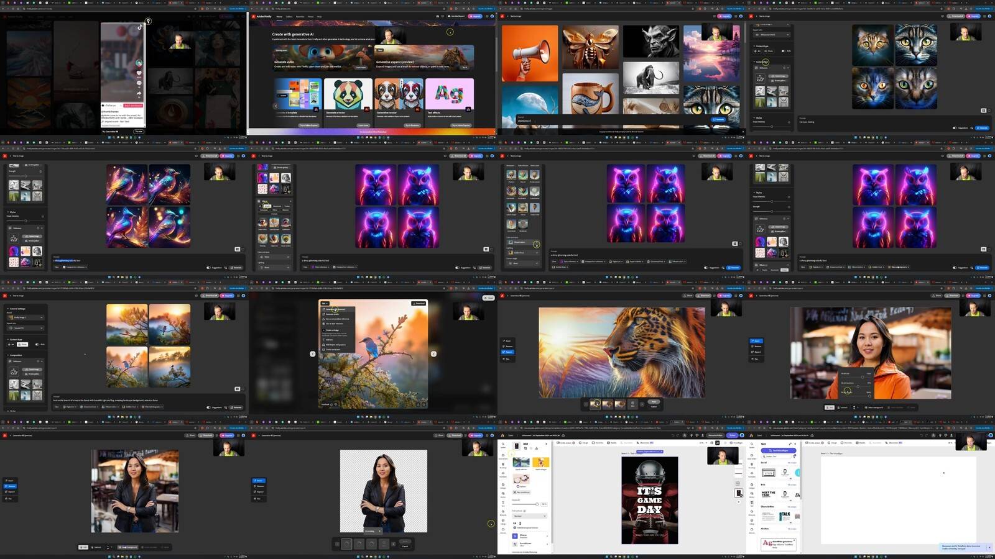Select the Pan tool in the tiger window
Image resolution: width=995 pixels, height=559 pixels.
click(x=507, y=359)
